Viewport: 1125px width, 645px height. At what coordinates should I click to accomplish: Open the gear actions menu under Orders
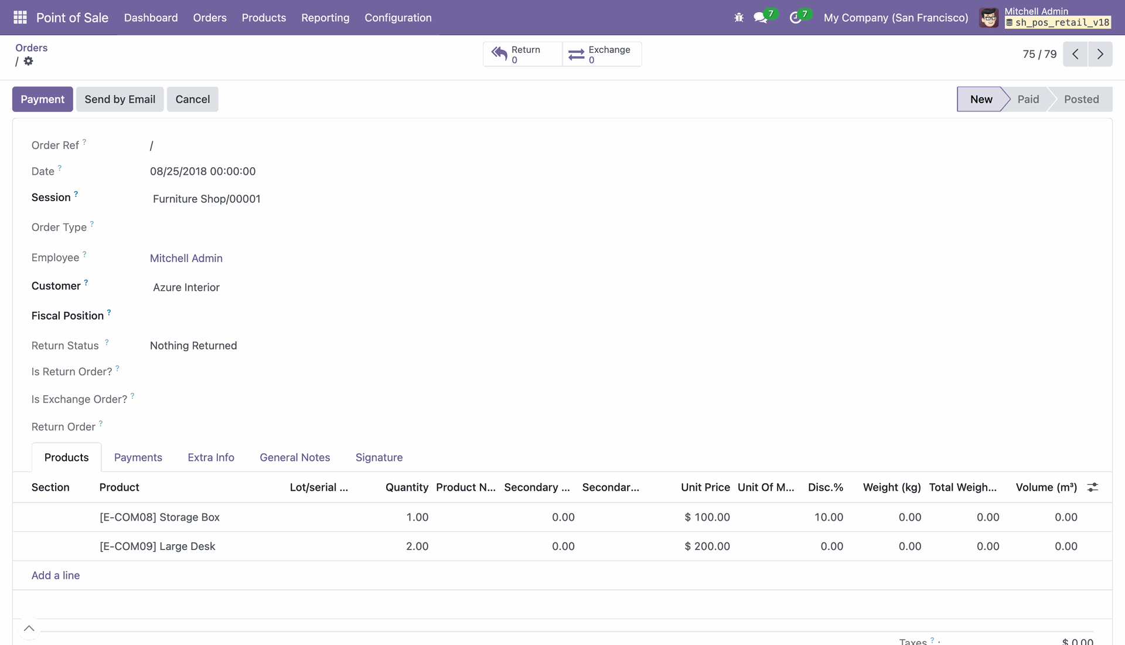click(28, 61)
